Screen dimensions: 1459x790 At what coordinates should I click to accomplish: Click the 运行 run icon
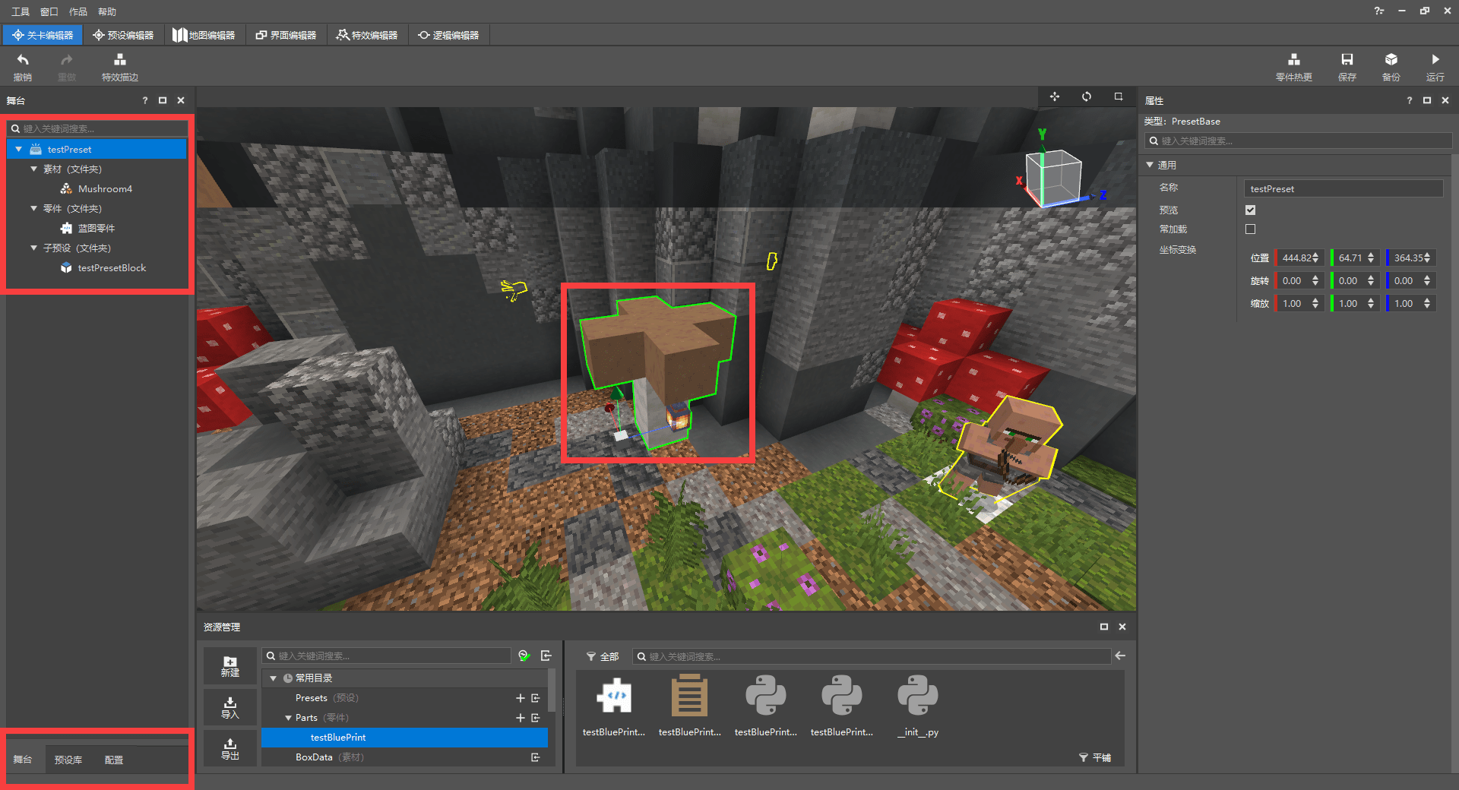[x=1435, y=60]
